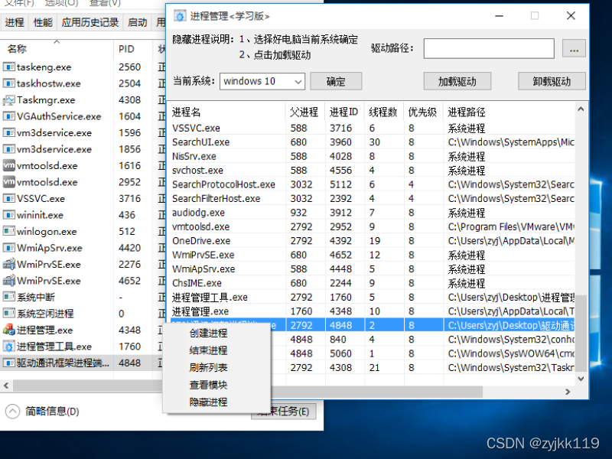The height and width of the screenshot is (459, 612).
Task: Click the 进程路径 column header
Action: pyautogui.click(x=509, y=112)
